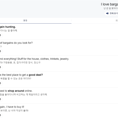Play audio for 'Stuff for the house' sentence
The height and width of the screenshot is (118, 118).
coord(1,67)
